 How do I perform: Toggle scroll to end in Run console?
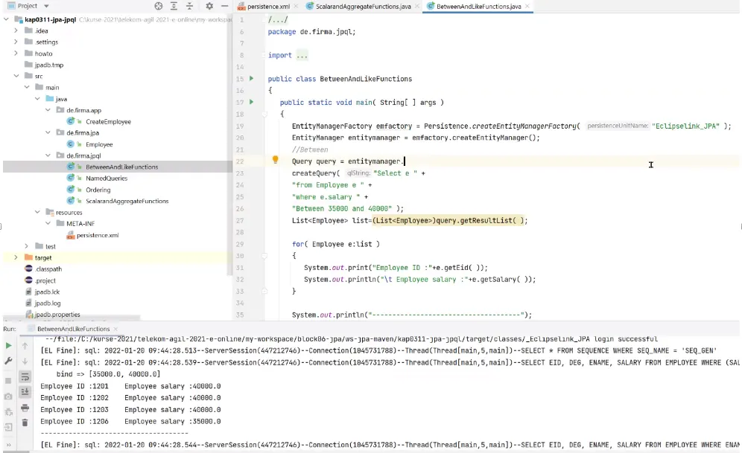(x=25, y=391)
